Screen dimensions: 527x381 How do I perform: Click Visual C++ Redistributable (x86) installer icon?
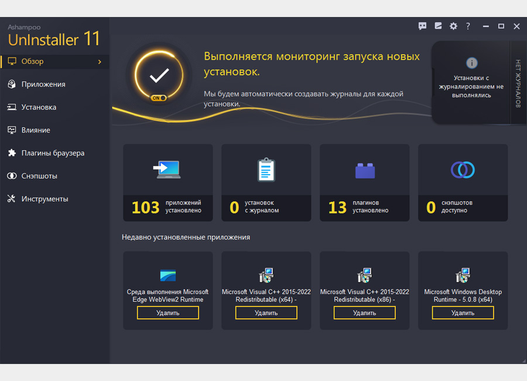tap(364, 275)
